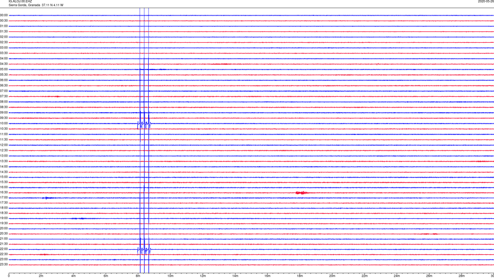494x278 pixels.
Task: Select the 03:00 trace time label
Action: [x=4, y=47]
